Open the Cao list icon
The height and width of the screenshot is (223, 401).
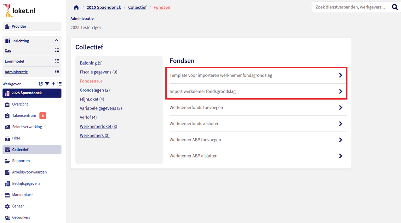click(x=57, y=50)
